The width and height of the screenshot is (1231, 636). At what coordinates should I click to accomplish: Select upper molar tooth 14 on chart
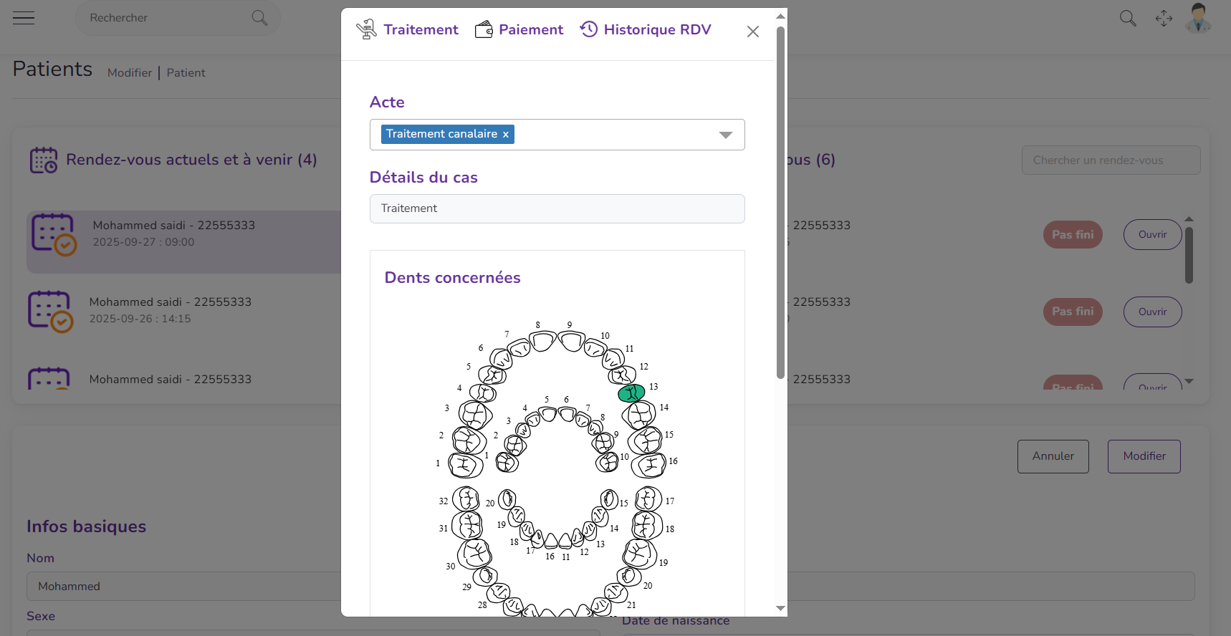click(638, 414)
